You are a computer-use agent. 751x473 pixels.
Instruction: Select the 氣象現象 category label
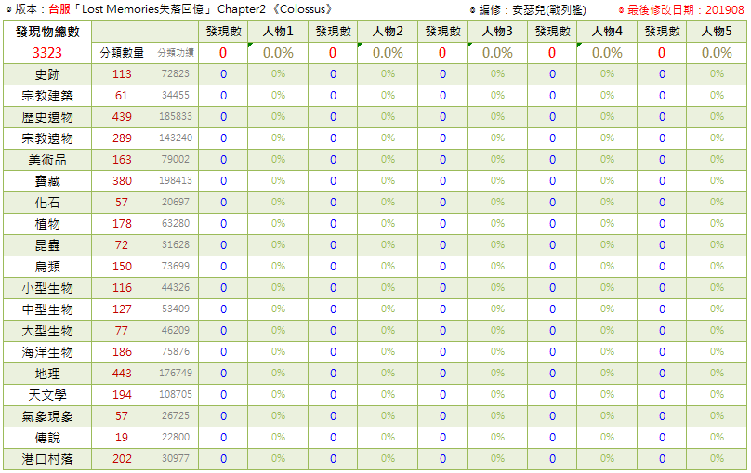(x=46, y=416)
